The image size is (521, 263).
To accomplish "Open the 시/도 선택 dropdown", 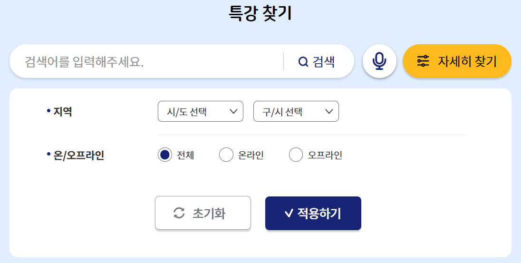I will (200, 111).
